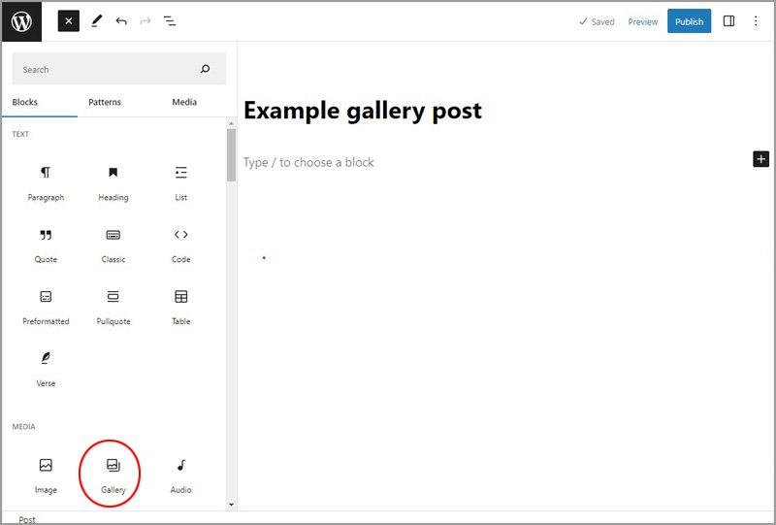This screenshot has width=776, height=525.
Task: Click the search magnifier icon
Action: click(205, 69)
